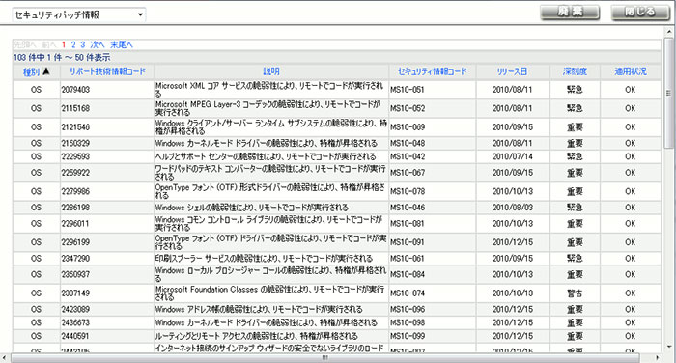Click the 種別 sort arrow icon
Image resolution: width=676 pixels, height=363 pixels.
(x=46, y=71)
